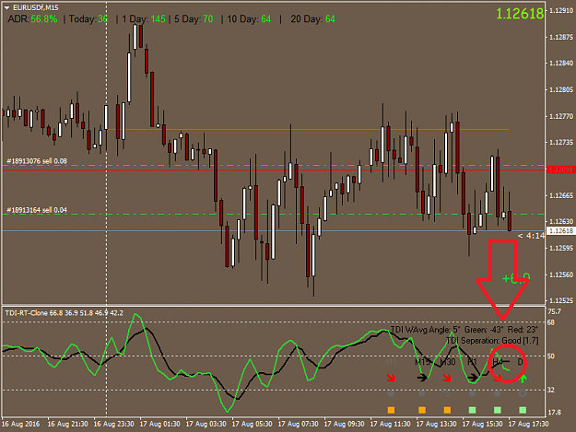Click the 1.12735 label on price scale
The height and width of the screenshot is (432, 576).
[x=561, y=143]
